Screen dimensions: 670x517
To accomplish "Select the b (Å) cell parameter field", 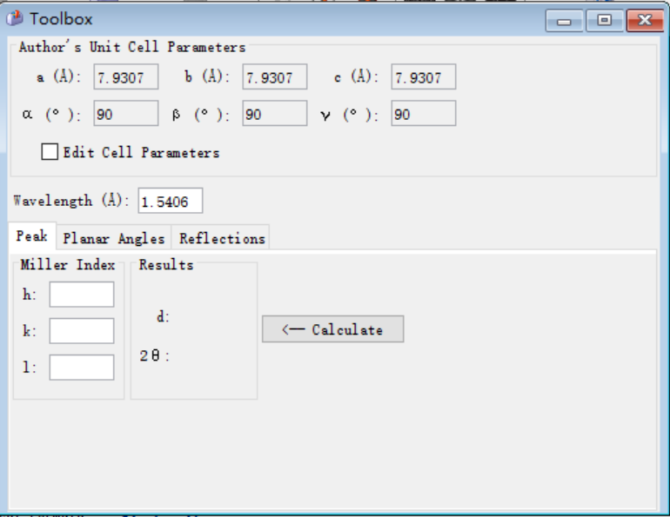I will (x=275, y=76).
